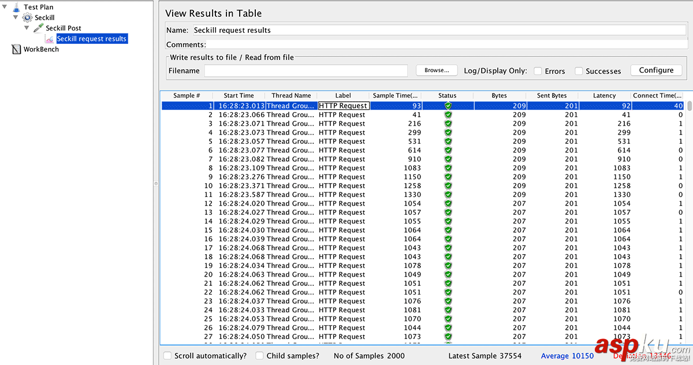Select Seckill request results tree item
This screenshot has height=365, width=693.
[91, 39]
